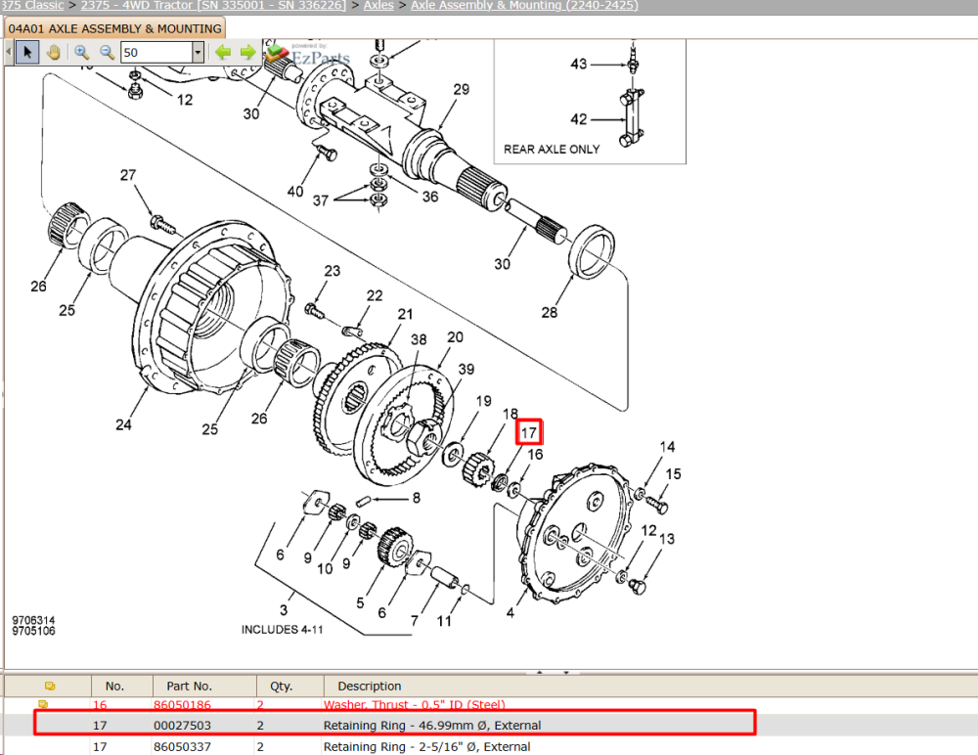Go to next diagram with green right arrow
Viewport: 978px width, 755px height.
(248, 52)
